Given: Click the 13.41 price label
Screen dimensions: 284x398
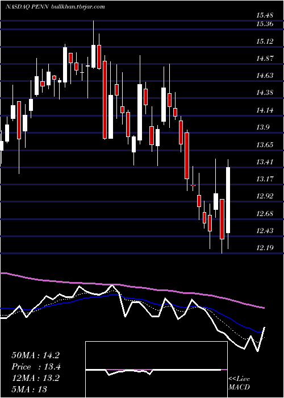Looking at the screenshot, I should (265, 161).
